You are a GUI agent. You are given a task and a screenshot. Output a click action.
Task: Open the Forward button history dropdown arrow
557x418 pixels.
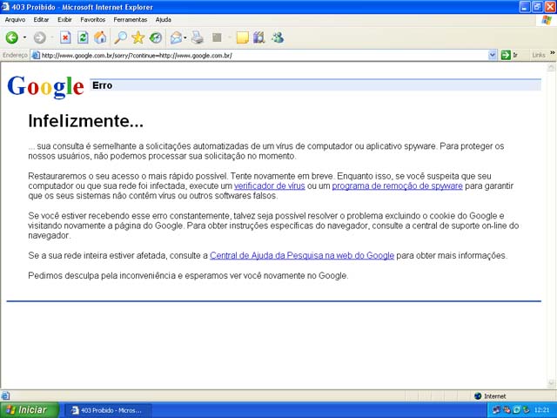52,37
